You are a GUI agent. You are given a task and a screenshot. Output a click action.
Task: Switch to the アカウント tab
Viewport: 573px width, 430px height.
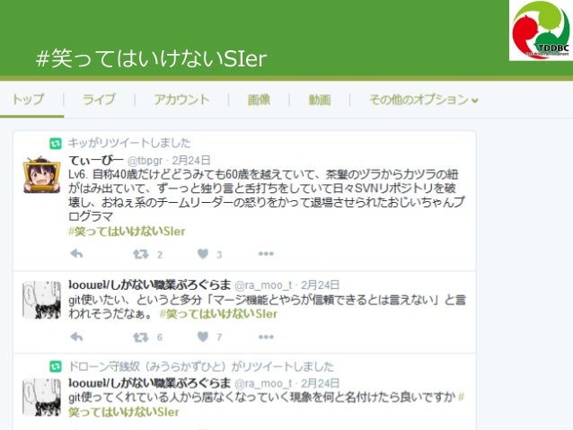pos(181,100)
